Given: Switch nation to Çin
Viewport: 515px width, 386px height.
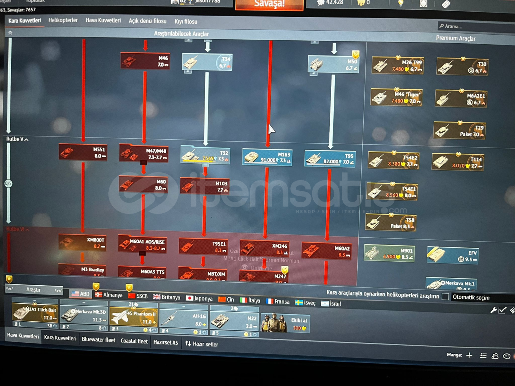Looking at the screenshot, I should (226, 300).
